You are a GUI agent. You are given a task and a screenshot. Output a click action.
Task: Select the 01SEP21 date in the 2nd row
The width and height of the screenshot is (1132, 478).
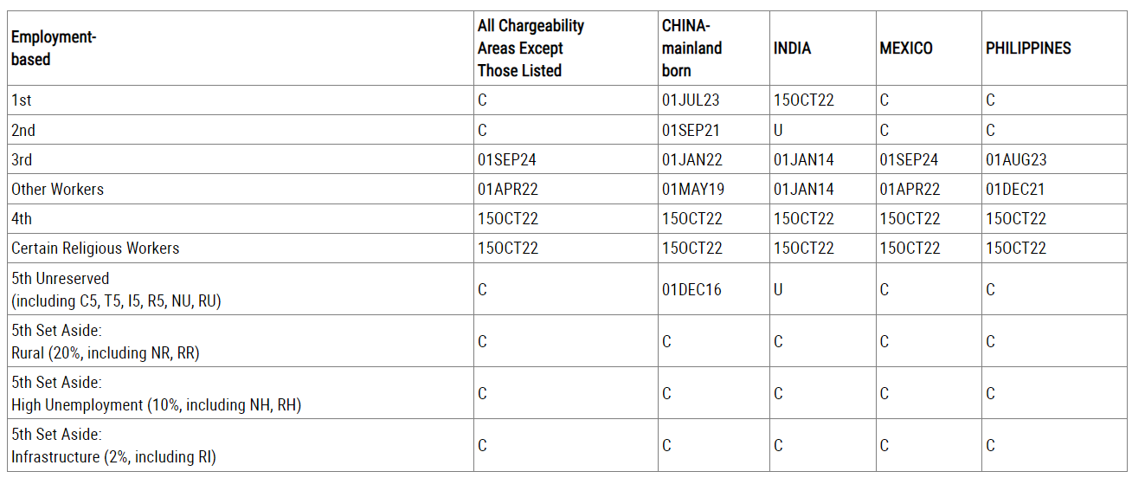pyautogui.click(x=691, y=131)
